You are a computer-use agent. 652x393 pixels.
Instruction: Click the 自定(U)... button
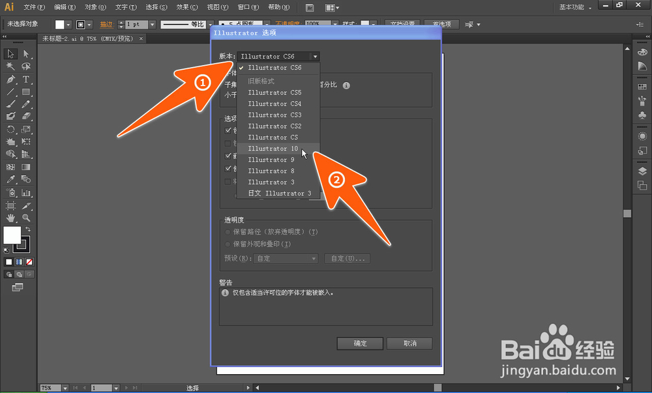pyautogui.click(x=348, y=258)
